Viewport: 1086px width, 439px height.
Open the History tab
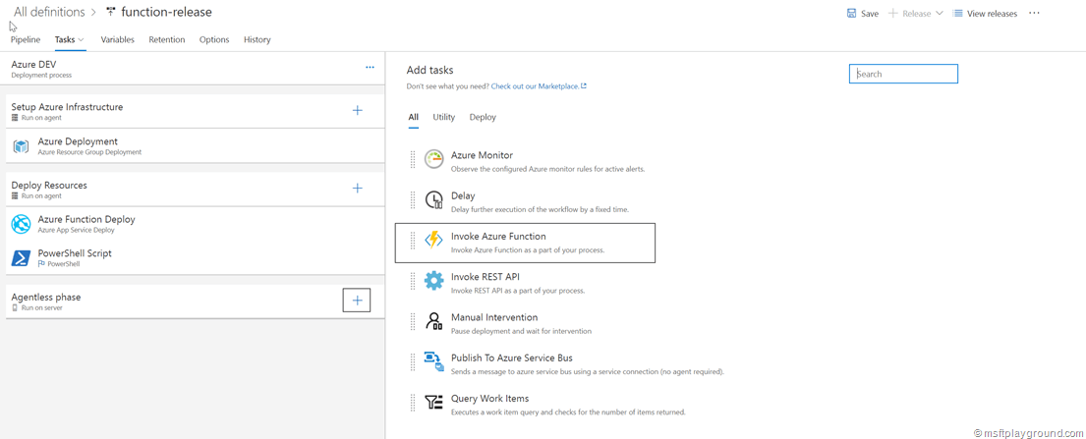[257, 39]
